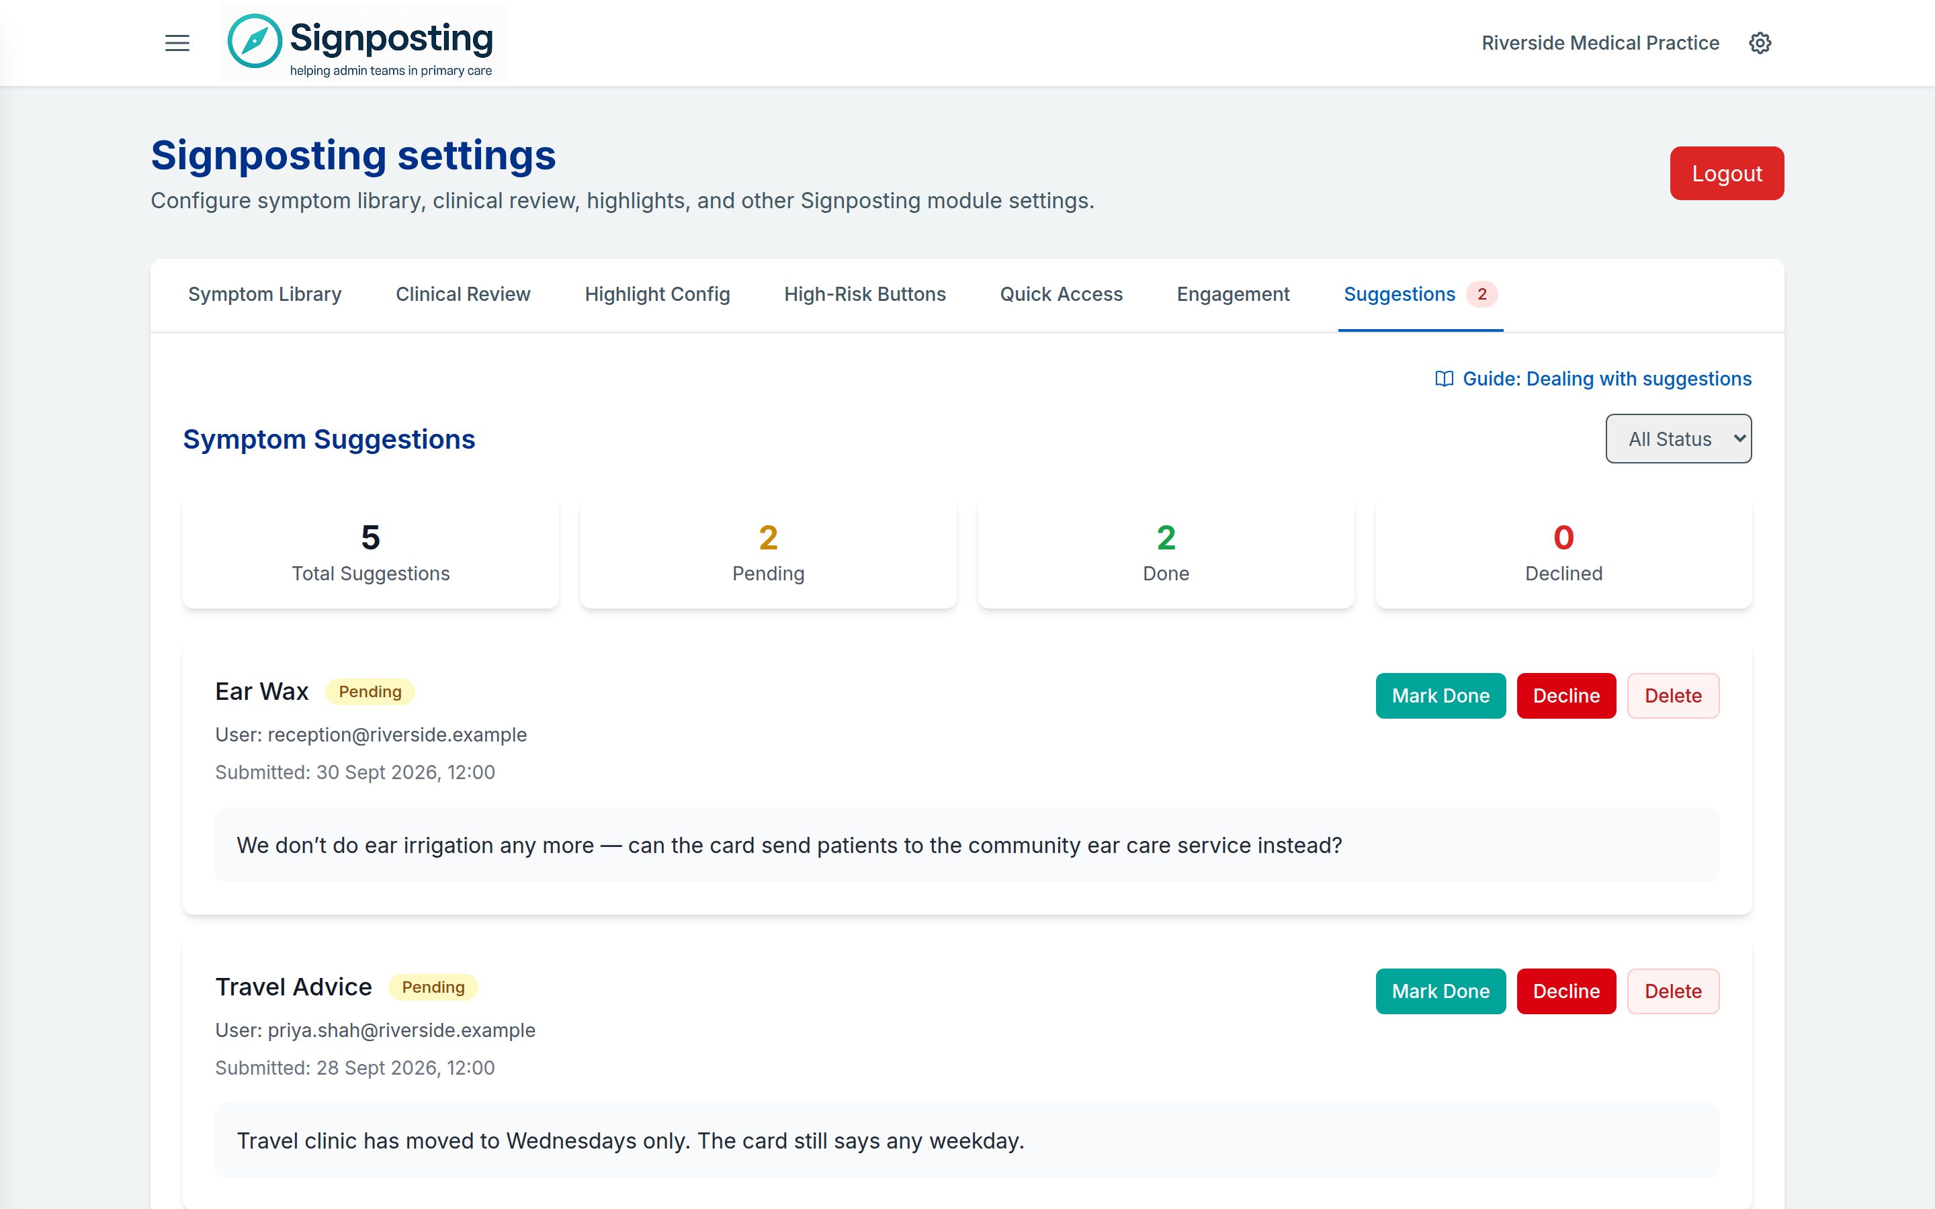Delete the Ear Wax suggestion
The height and width of the screenshot is (1209, 1935).
pyautogui.click(x=1673, y=696)
